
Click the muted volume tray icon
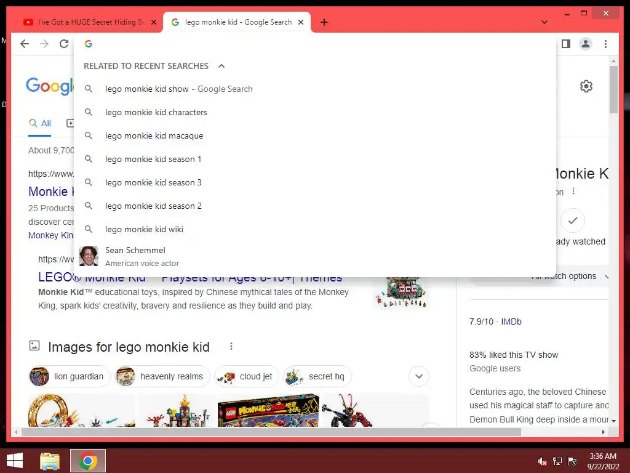pos(542,461)
